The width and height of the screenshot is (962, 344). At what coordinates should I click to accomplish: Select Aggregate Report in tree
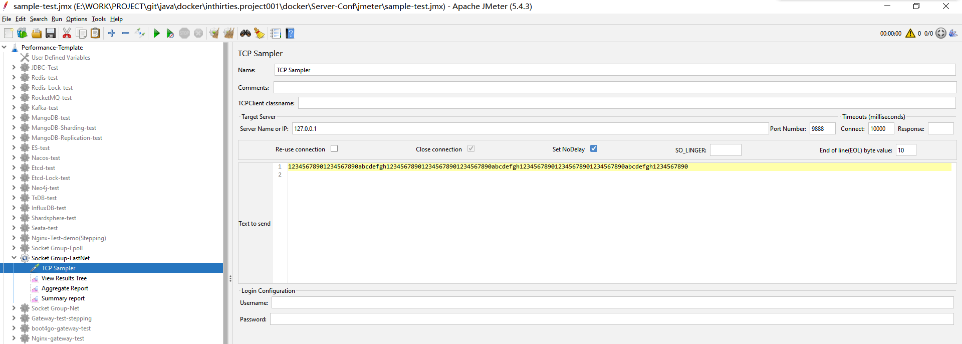click(65, 288)
